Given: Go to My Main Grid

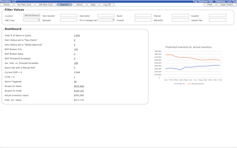Looking at the screenshot, I should click(x=24, y=5).
